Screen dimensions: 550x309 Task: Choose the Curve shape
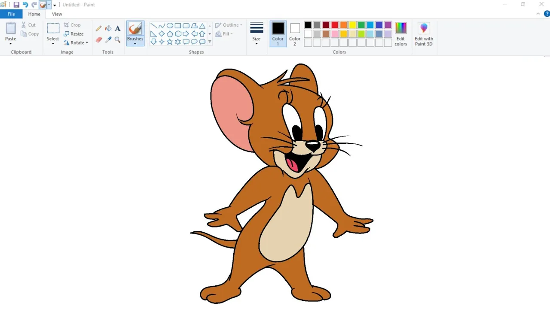162,26
